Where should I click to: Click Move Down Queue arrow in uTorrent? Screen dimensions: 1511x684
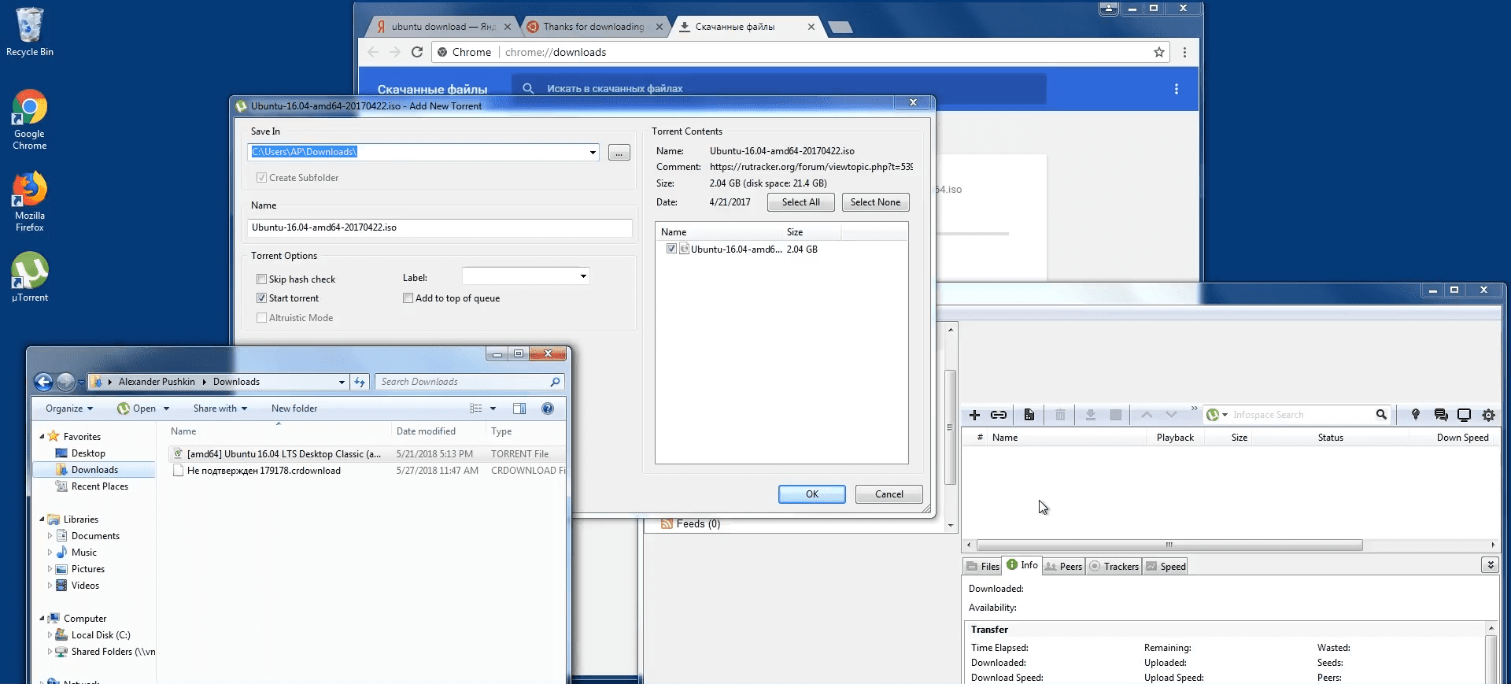coord(1171,415)
